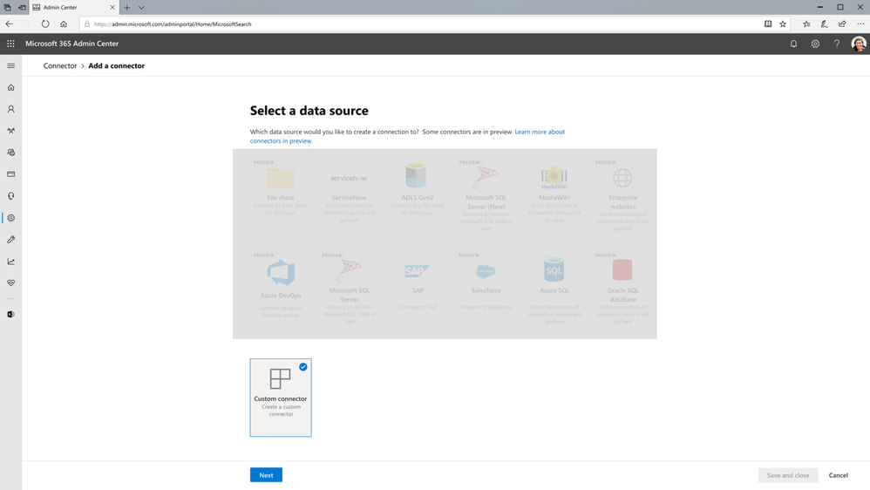Open browser favorites hub icon
Screen dimensions: 870x490
pyautogui.click(x=806, y=24)
